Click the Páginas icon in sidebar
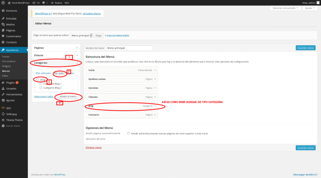Image resolution: width=321 pixels, height=178 pixels. click(x=3, y=30)
